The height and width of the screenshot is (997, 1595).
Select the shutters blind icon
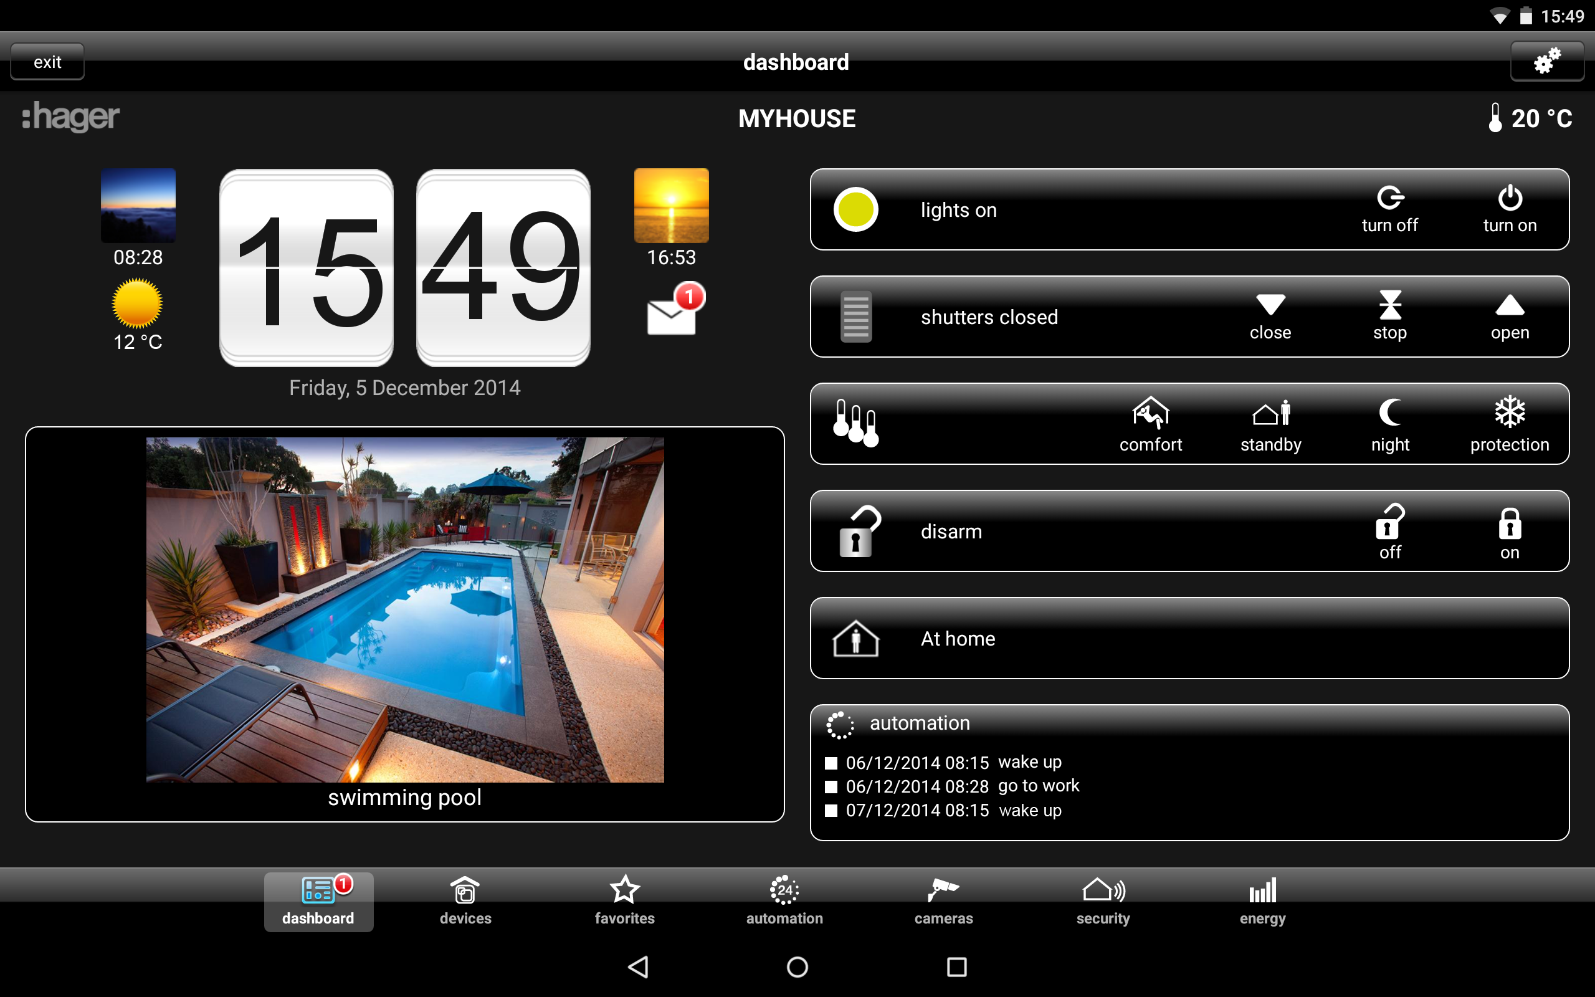pos(855,317)
